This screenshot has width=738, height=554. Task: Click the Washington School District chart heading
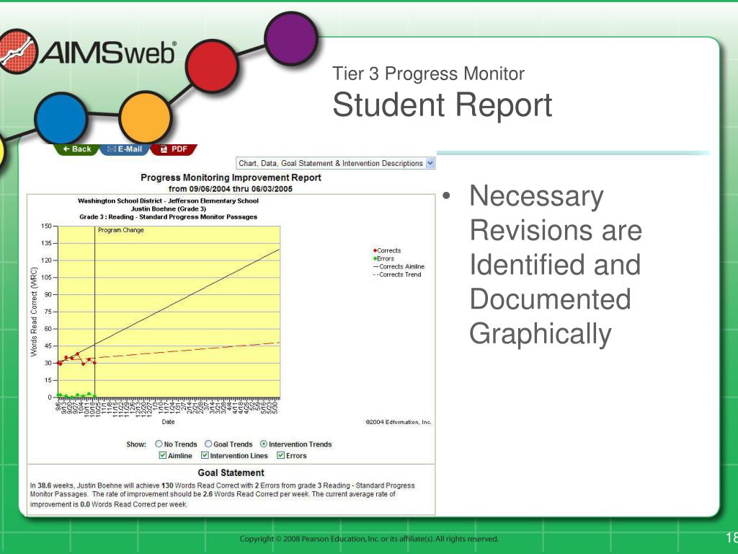pos(168,201)
